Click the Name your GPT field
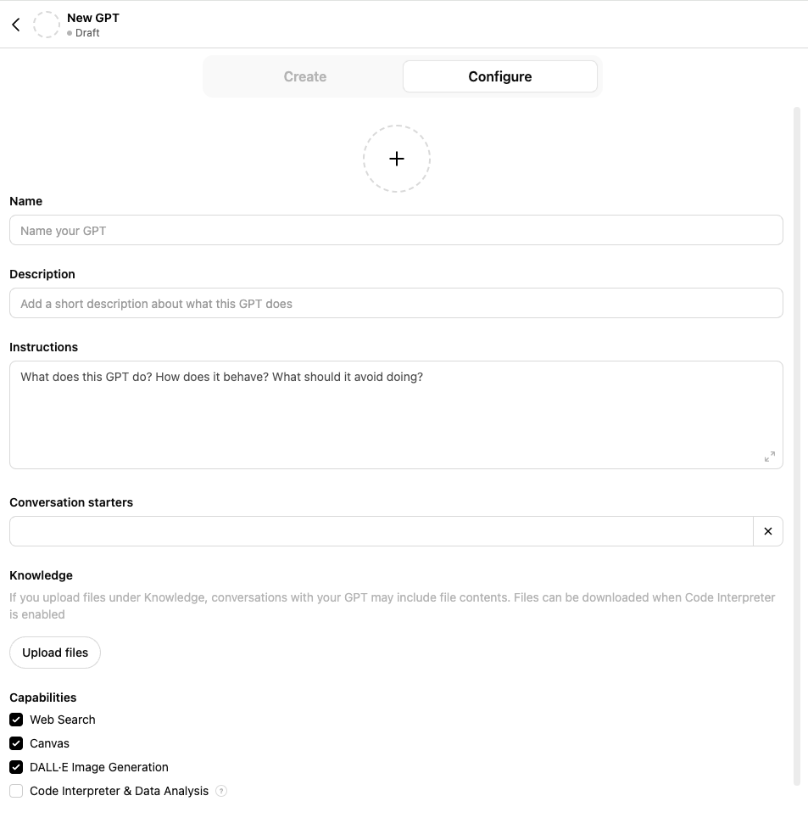Viewport: 808px width, 818px height. click(396, 230)
